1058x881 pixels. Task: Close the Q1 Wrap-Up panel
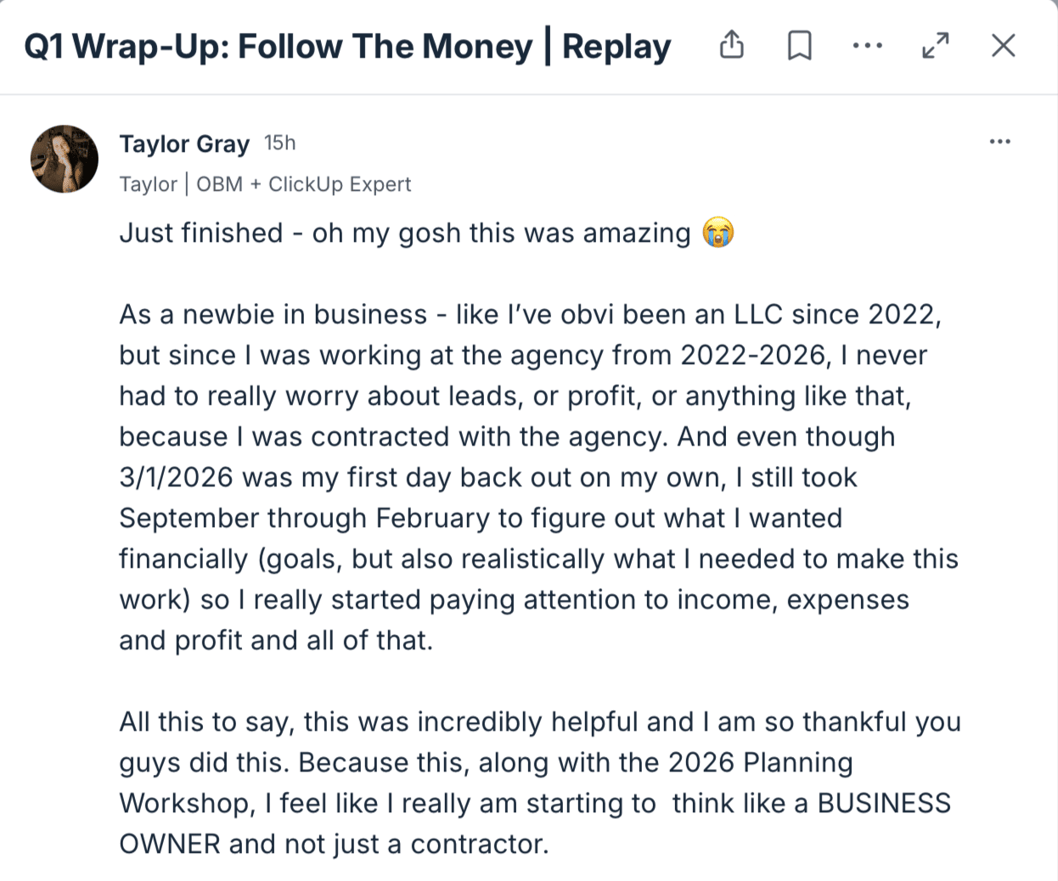pyautogui.click(x=1003, y=45)
